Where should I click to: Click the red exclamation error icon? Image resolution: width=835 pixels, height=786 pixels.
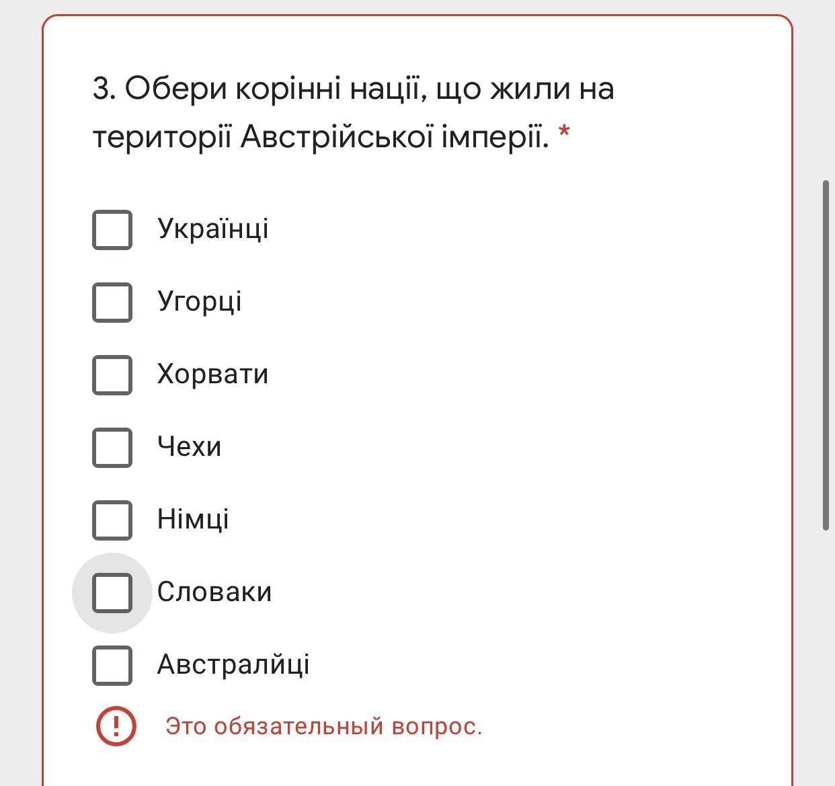pyautogui.click(x=116, y=726)
